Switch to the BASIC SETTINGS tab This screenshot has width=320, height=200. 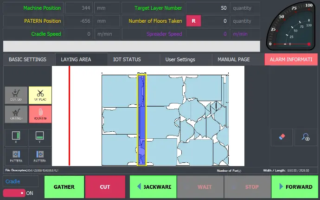[27, 59]
